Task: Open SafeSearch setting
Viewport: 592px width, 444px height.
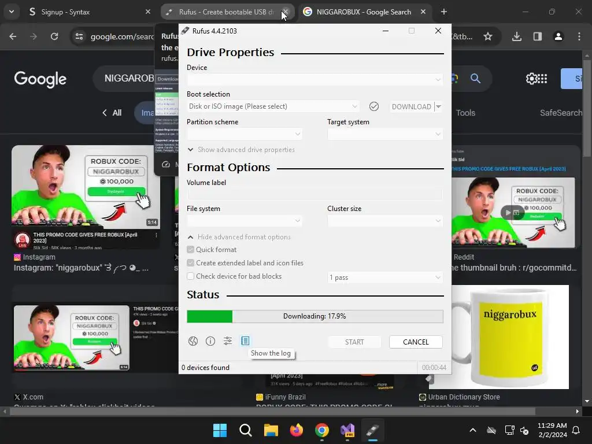Action: point(561,113)
